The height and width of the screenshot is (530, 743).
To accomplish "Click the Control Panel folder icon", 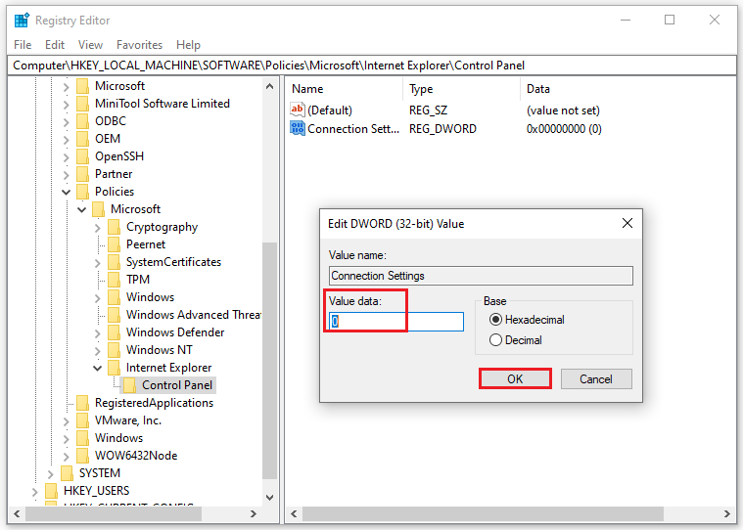I will (129, 385).
